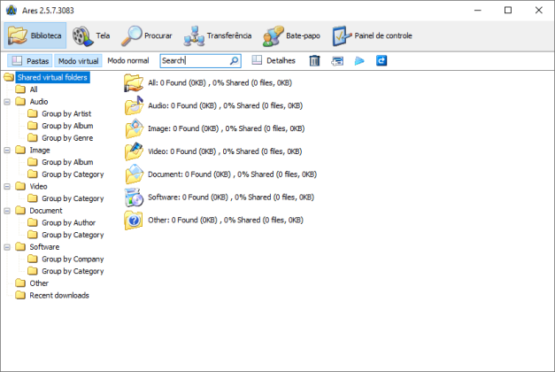555x372 pixels.
Task: Select 'Document: 0 Found (0KB)' summary text
Action: 232,174
